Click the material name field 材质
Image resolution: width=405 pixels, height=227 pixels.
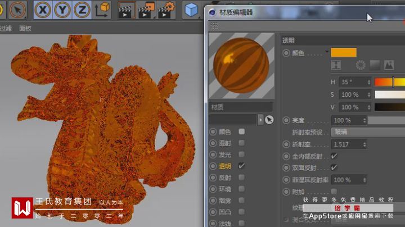tap(241, 107)
